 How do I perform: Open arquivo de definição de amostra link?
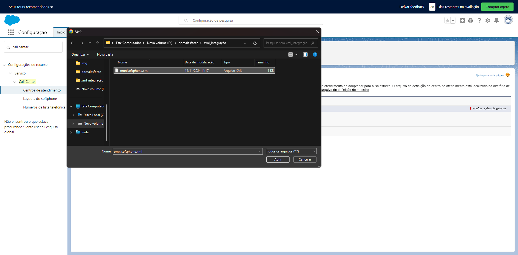pos(345,90)
